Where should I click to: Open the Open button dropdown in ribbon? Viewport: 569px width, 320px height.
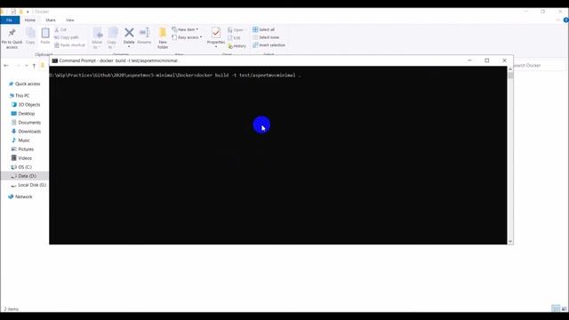(x=237, y=29)
